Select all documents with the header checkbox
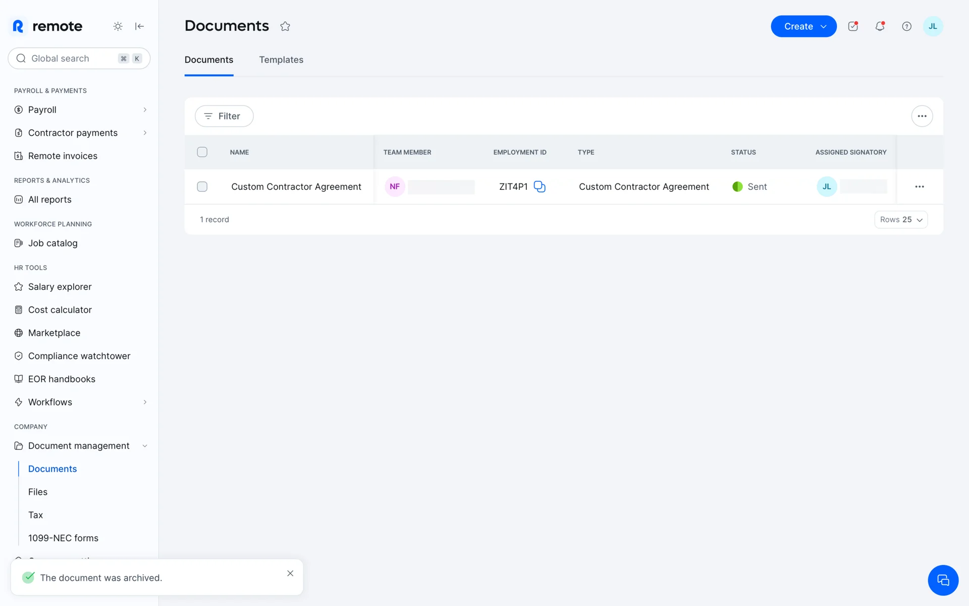The width and height of the screenshot is (969, 606). [202, 152]
